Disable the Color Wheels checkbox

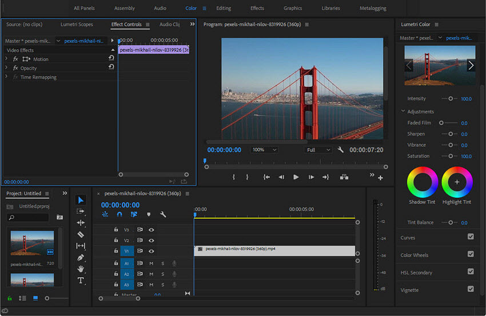tap(471, 254)
